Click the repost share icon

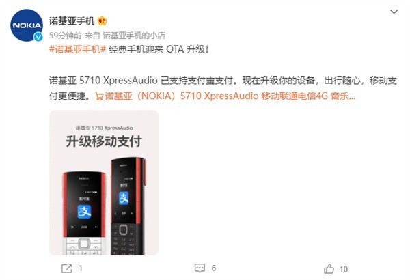point(67,268)
